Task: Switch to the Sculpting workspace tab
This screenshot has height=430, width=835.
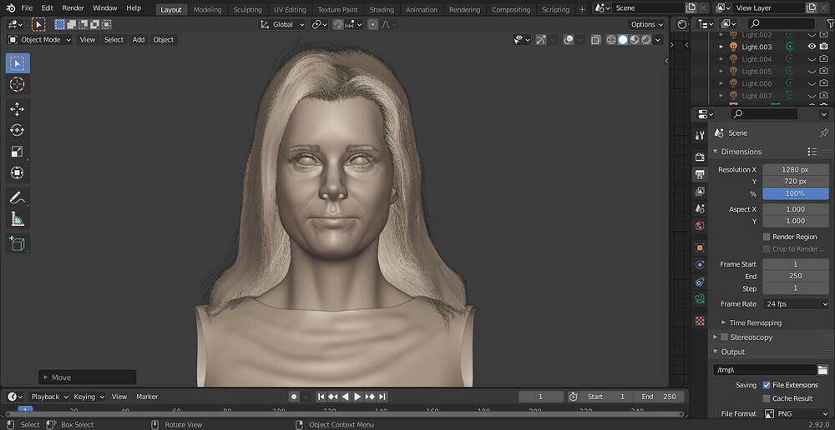Action: pyautogui.click(x=247, y=10)
